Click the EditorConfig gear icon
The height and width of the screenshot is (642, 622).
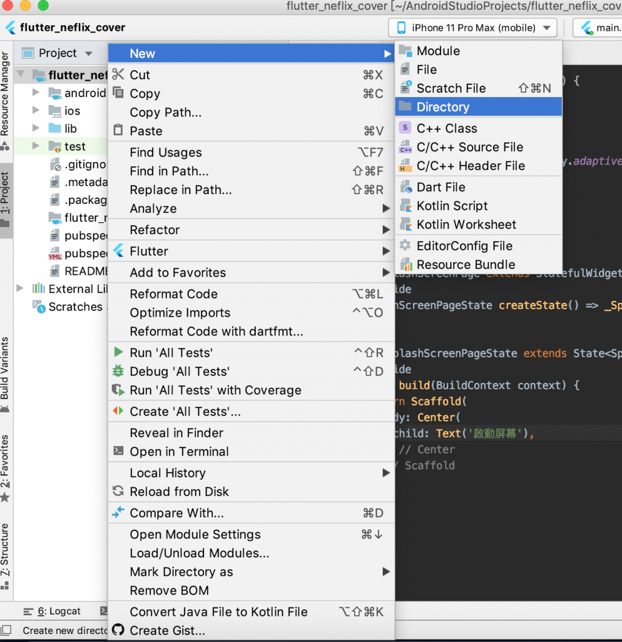coord(405,245)
